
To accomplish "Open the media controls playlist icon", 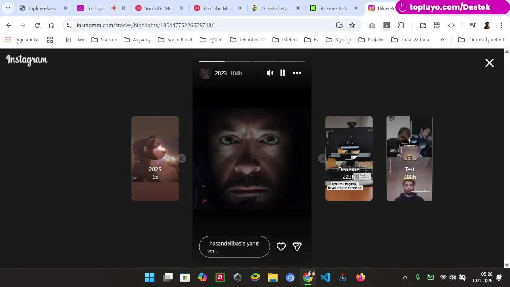I will point(473,25).
